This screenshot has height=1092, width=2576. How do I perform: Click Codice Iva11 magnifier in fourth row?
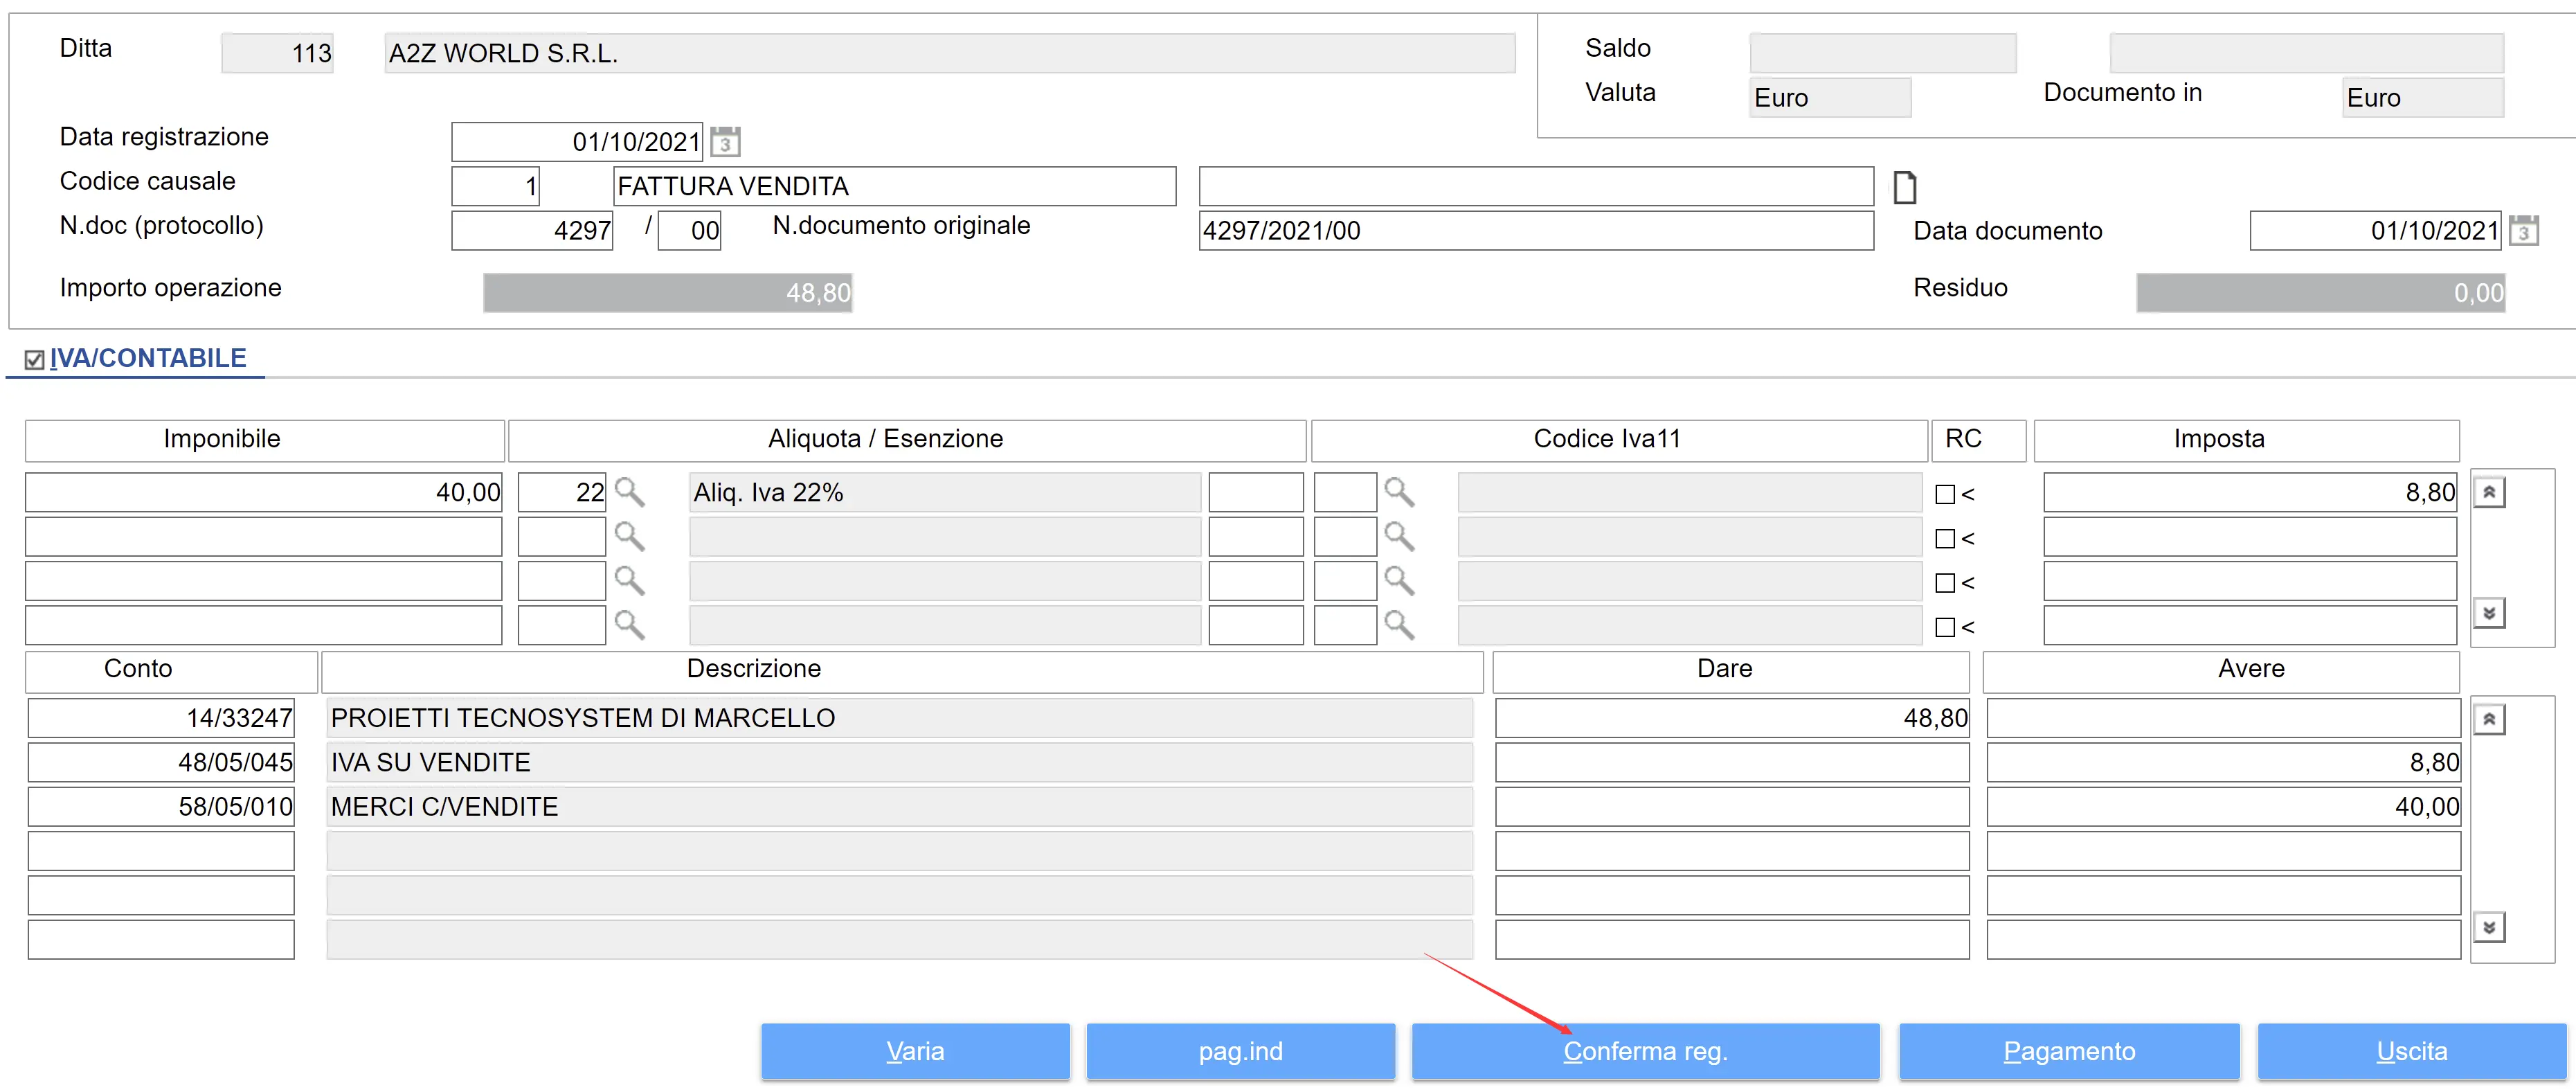(x=1398, y=625)
